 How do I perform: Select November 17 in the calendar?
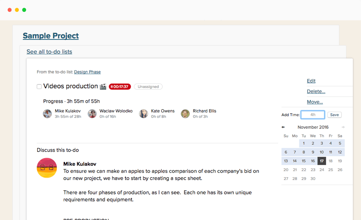(x=322, y=161)
